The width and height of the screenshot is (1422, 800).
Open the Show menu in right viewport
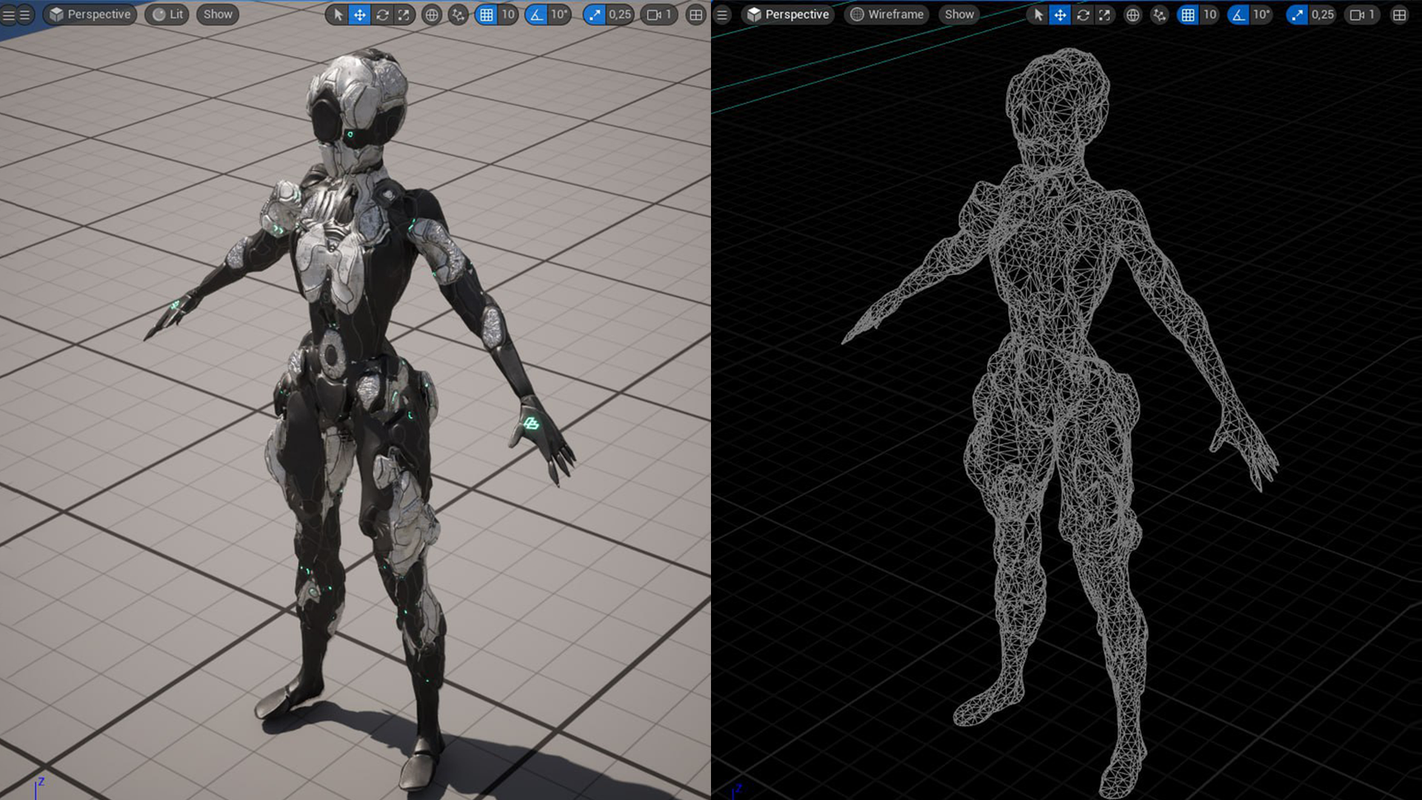pos(959,14)
